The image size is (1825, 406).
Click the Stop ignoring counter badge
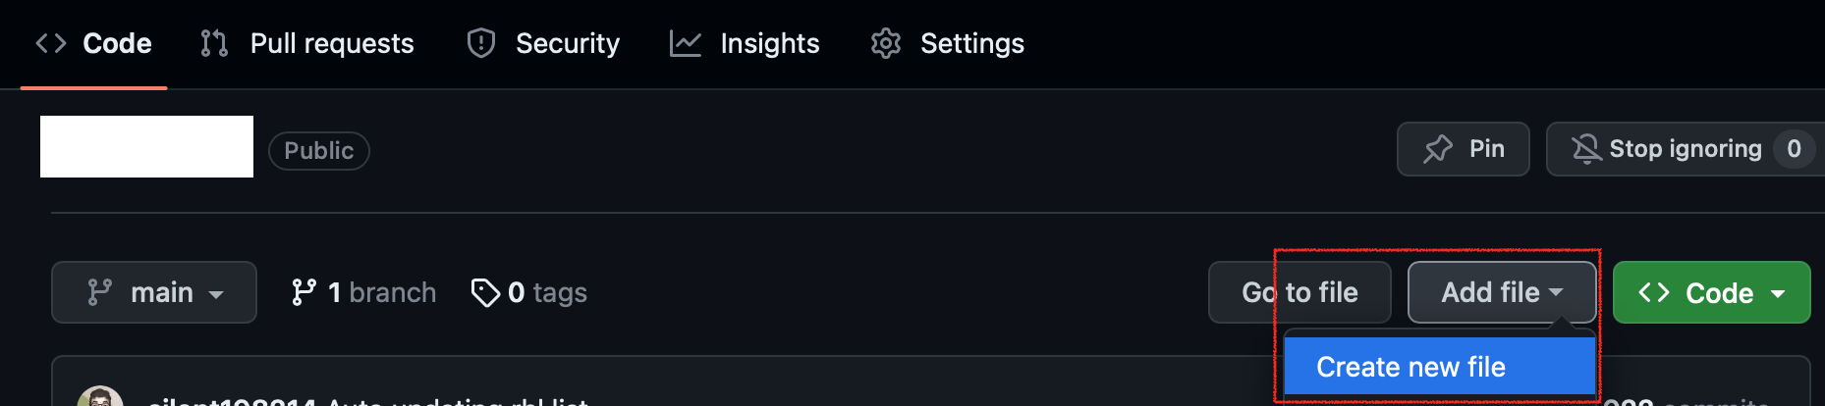(1794, 149)
